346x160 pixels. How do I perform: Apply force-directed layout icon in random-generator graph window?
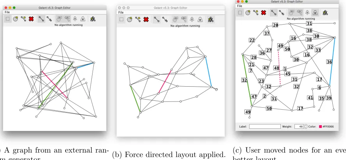tap(93, 19)
